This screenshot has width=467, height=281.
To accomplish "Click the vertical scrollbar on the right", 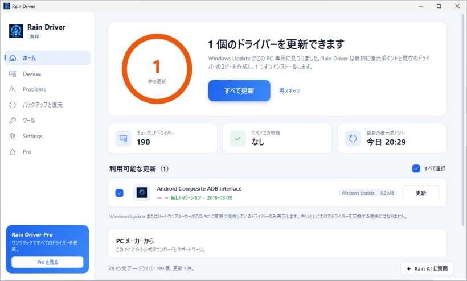I will click(x=463, y=119).
